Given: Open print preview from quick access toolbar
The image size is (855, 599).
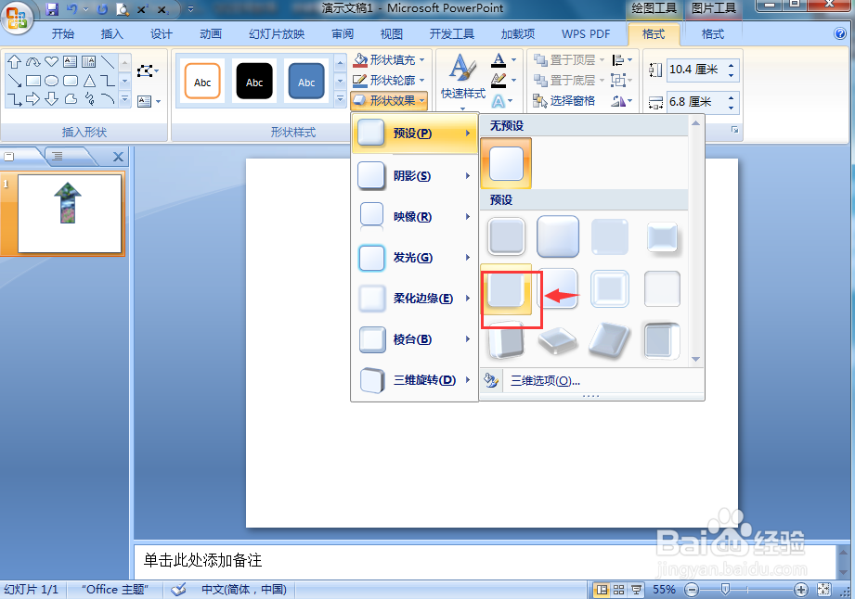Looking at the screenshot, I should pos(123,9).
